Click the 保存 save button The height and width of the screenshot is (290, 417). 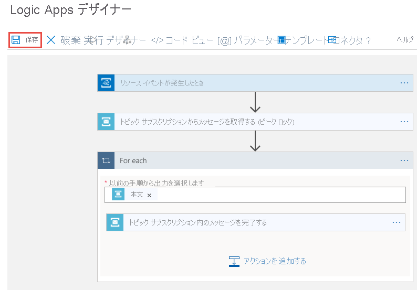[25, 40]
